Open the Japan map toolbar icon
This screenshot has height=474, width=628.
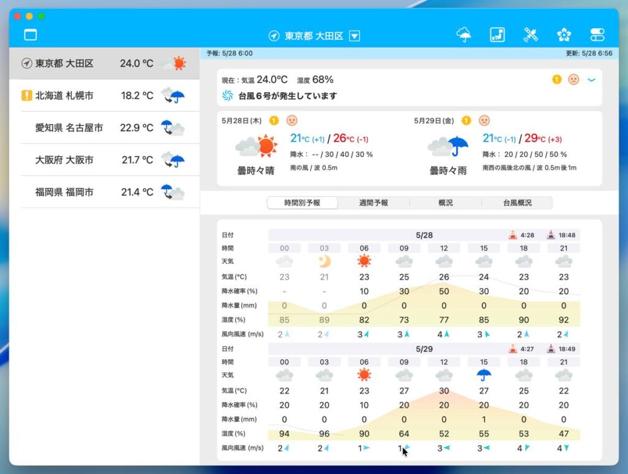[497, 35]
